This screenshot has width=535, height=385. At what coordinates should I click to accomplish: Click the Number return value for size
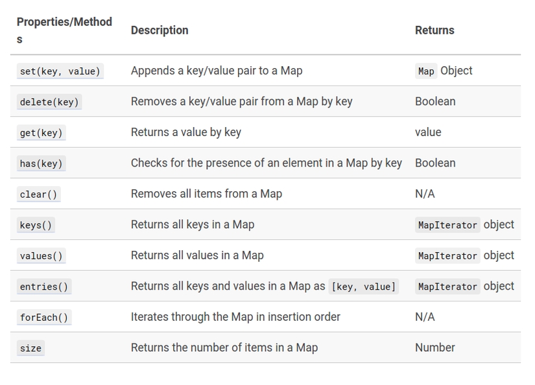434,347
